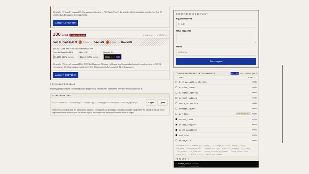Click the compare_routes square marker
This screenshot has width=309, height=174.
coord(176,109)
